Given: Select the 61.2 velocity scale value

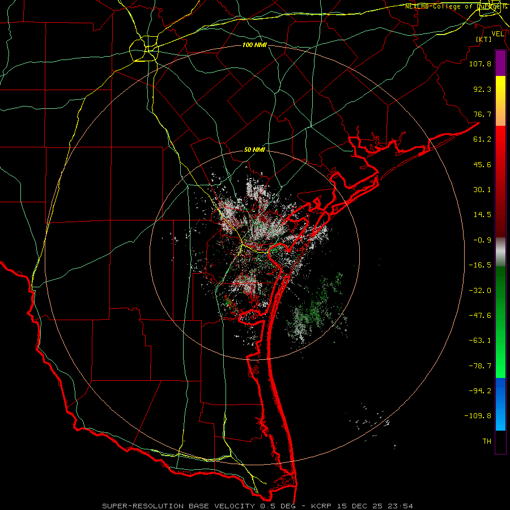Looking at the screenshot, I should point(482,139).
